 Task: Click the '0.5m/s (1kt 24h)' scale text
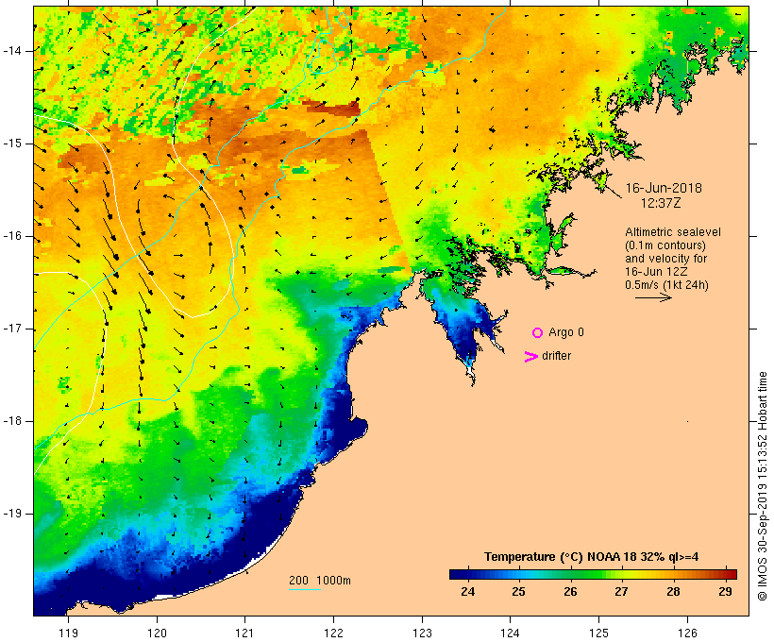coord(666,285)
